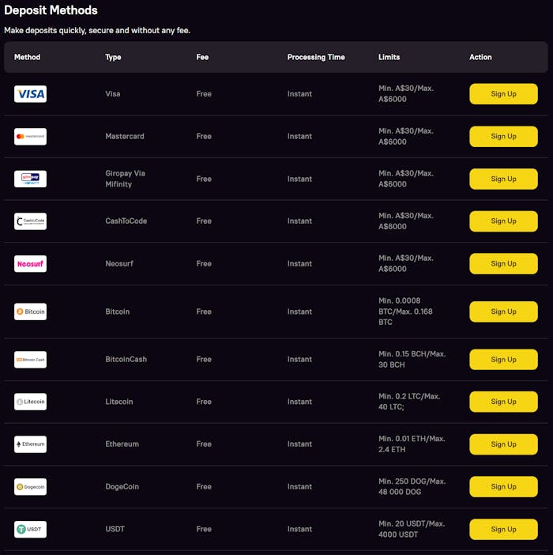Click the Neosurf logo icon
Viewport: 553px width, 555px height.
pos(30,264)
